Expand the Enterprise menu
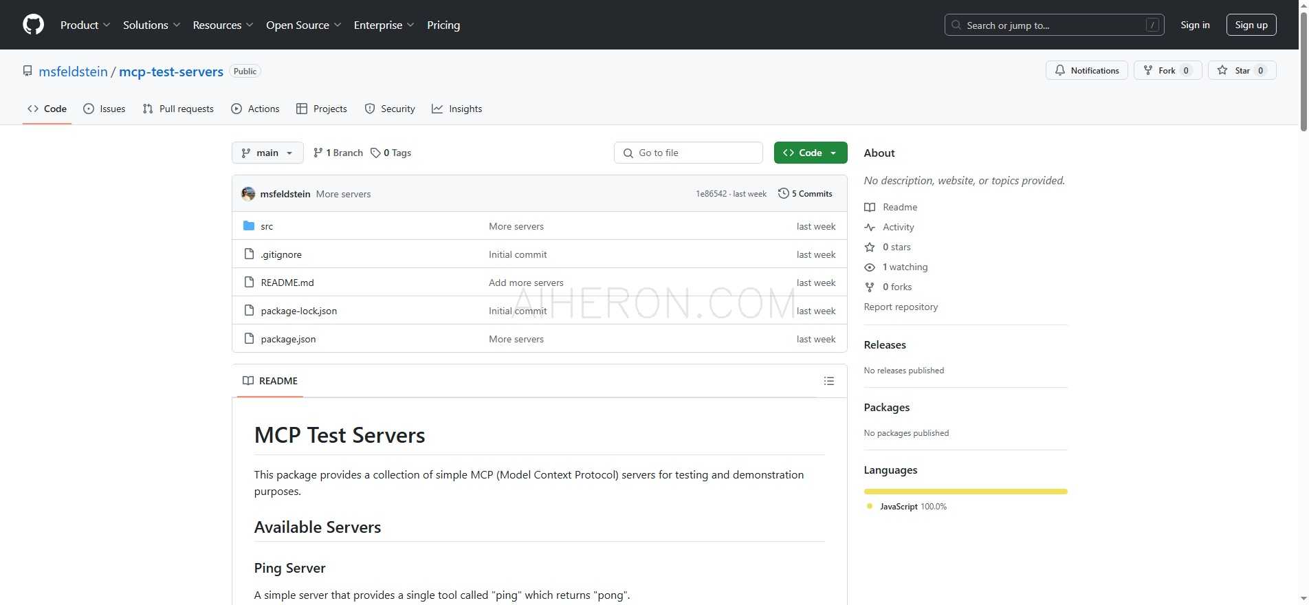 [384, 25]
